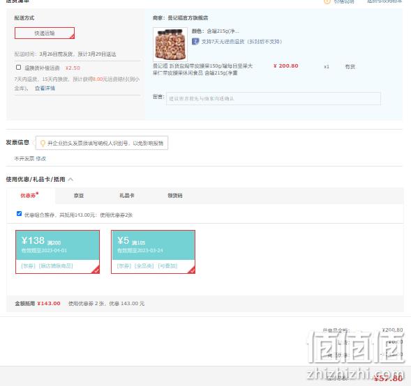Viewport: 411px width, 386px height.
Task: Open the 礼品卡 tab
Action: click(126, 196)
